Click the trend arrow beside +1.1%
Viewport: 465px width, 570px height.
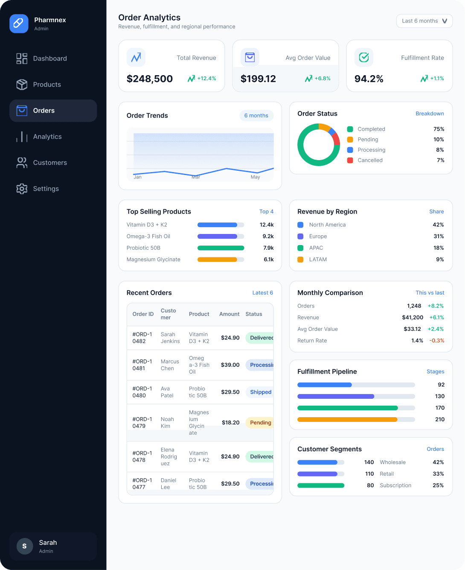point(424,79)
